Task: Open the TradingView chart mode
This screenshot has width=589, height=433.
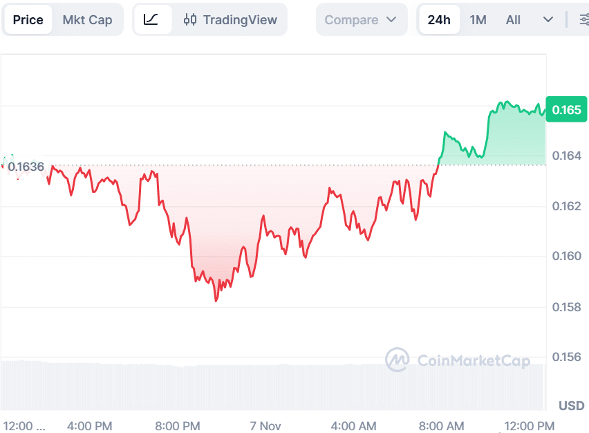Action: tap(239, 19)
